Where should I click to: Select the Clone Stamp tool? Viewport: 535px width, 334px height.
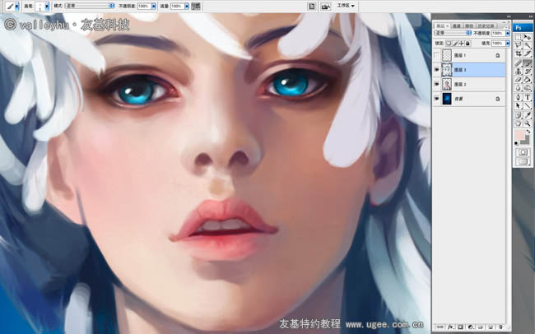click(518, 72)
